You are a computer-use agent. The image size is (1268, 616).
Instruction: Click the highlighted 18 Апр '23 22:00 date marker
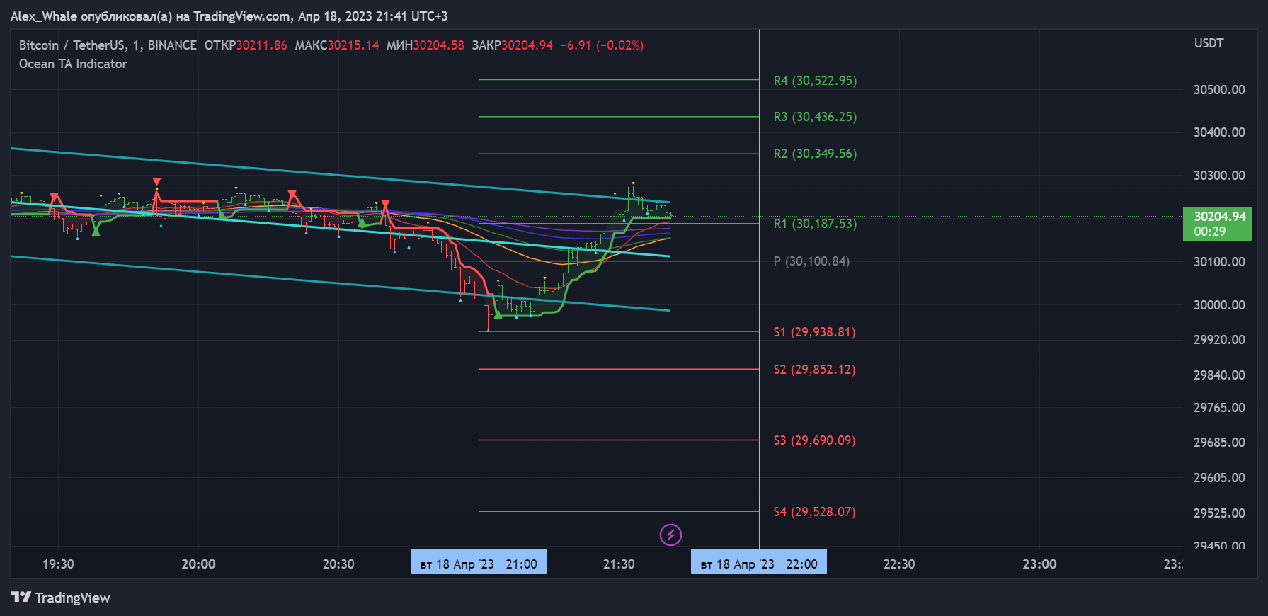759,561
